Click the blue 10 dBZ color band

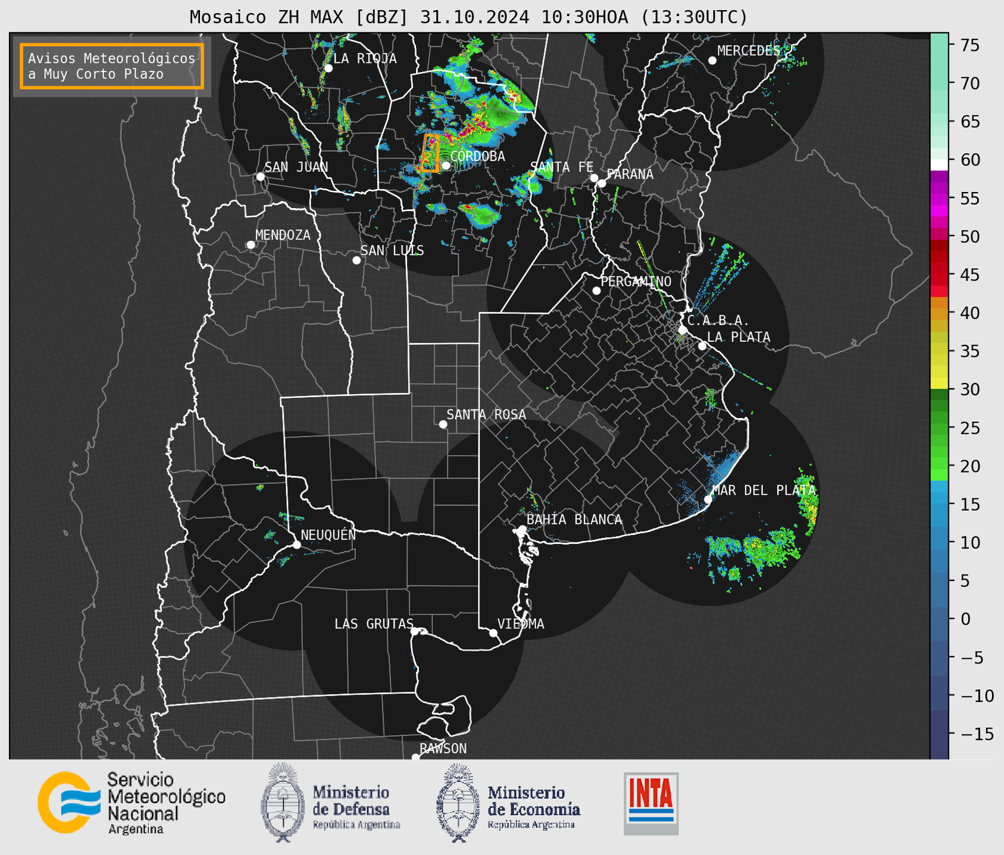pyautogui.click(x=939, y=542)
